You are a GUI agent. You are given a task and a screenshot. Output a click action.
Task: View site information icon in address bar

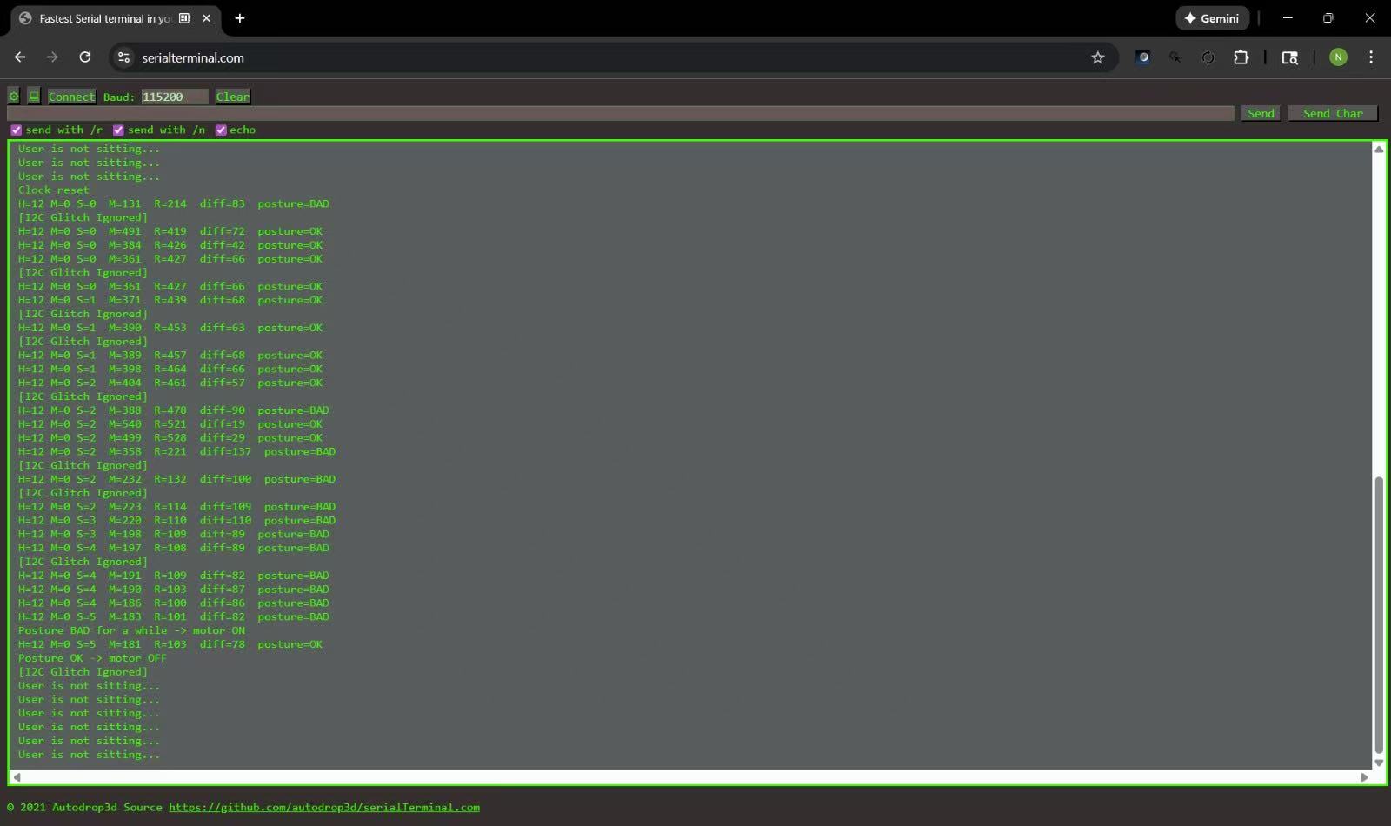124,57
